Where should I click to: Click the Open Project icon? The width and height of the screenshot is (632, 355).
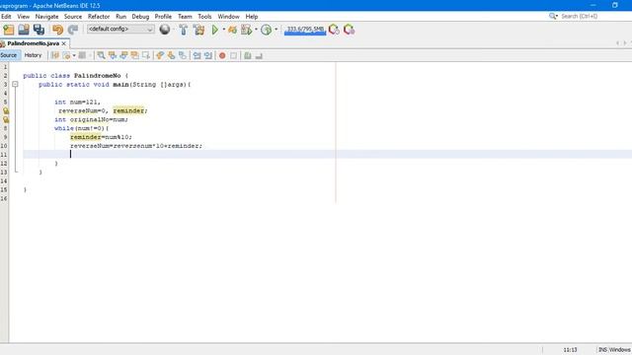[x=24, y=30]
